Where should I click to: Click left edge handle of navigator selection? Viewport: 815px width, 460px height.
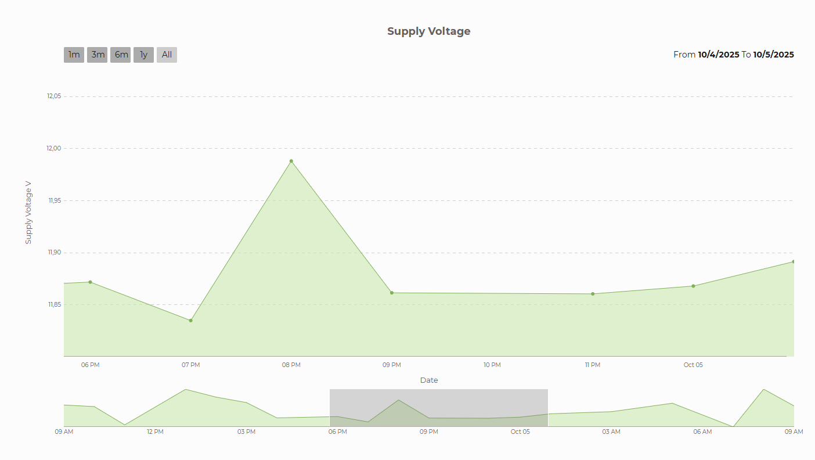coord(330,408)
